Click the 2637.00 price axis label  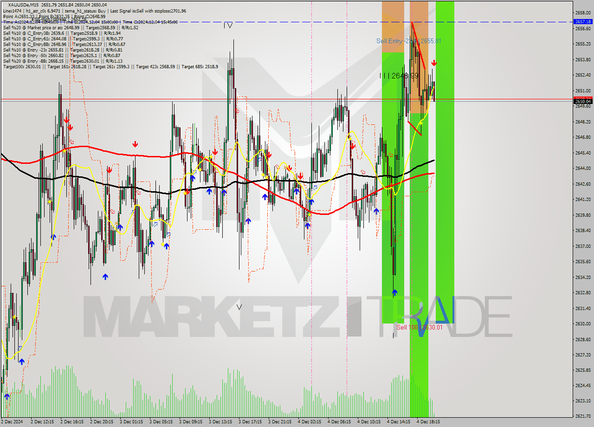(x=583, y=246)
